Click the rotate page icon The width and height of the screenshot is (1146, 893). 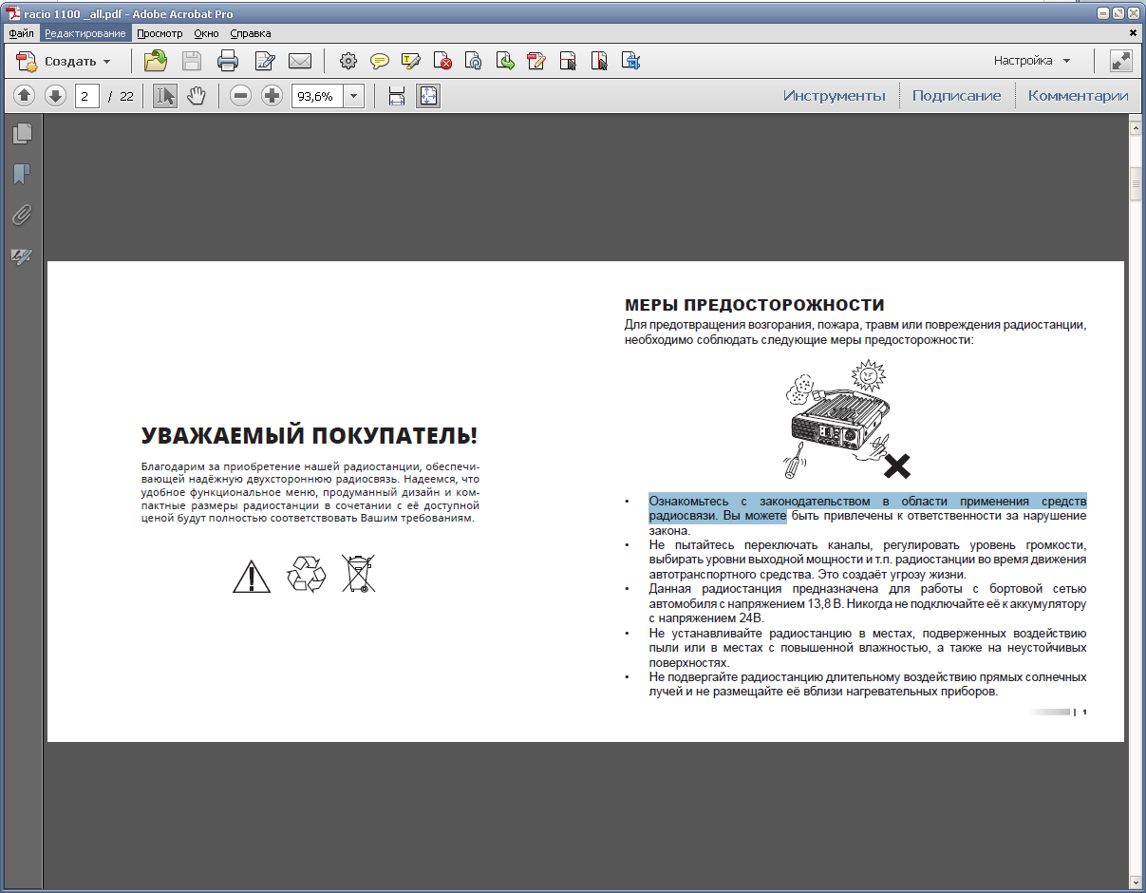(x=474, y=62)
